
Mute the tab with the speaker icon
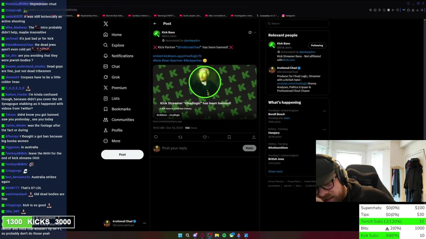tap(404, 10)
